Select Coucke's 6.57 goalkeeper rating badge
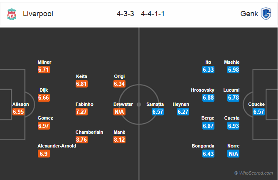 [258, 112]
